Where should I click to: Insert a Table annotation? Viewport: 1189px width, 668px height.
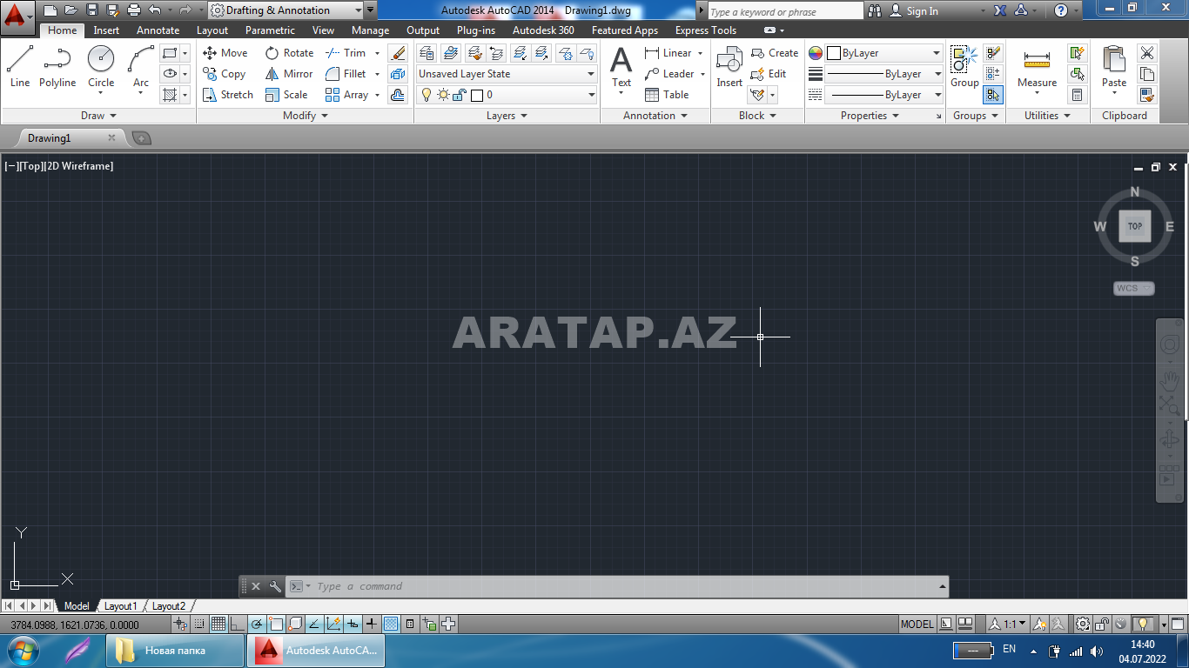pos(667,95)
